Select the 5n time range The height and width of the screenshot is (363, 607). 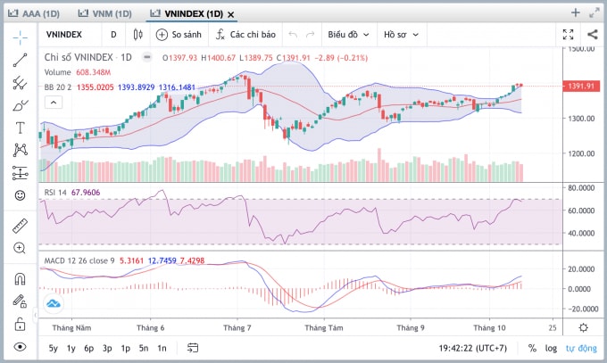144,349
